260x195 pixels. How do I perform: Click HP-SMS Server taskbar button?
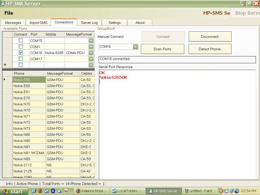tap(163, 191)
